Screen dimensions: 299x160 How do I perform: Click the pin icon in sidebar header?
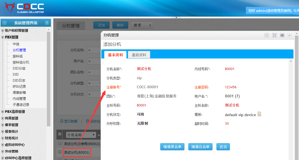click(47, 23)
